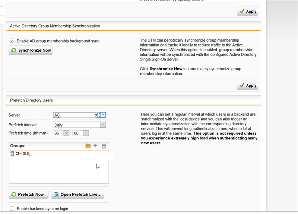Click the Server label
The image size is (298, 214).
click(x=14, y=115)
